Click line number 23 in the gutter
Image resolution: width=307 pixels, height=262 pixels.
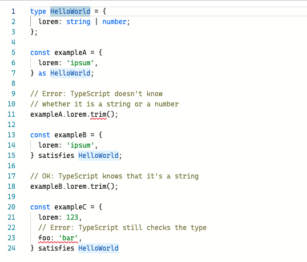pos(11,238)
